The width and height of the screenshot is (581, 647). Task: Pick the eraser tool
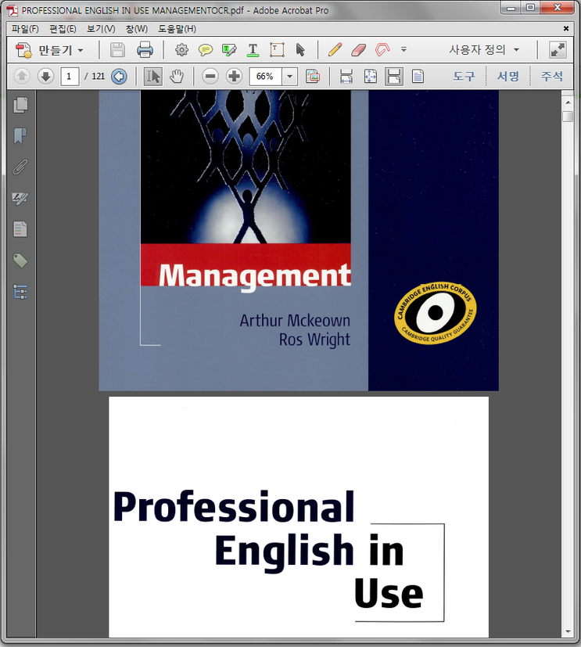click(358, 50)
